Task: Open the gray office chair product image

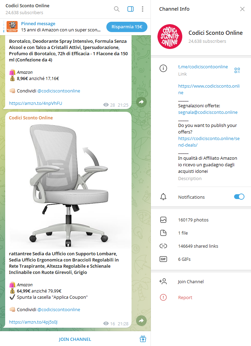Action: click(x=68, y=185)
